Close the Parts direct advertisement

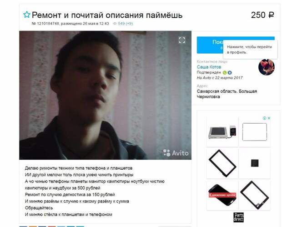point(269,118)
